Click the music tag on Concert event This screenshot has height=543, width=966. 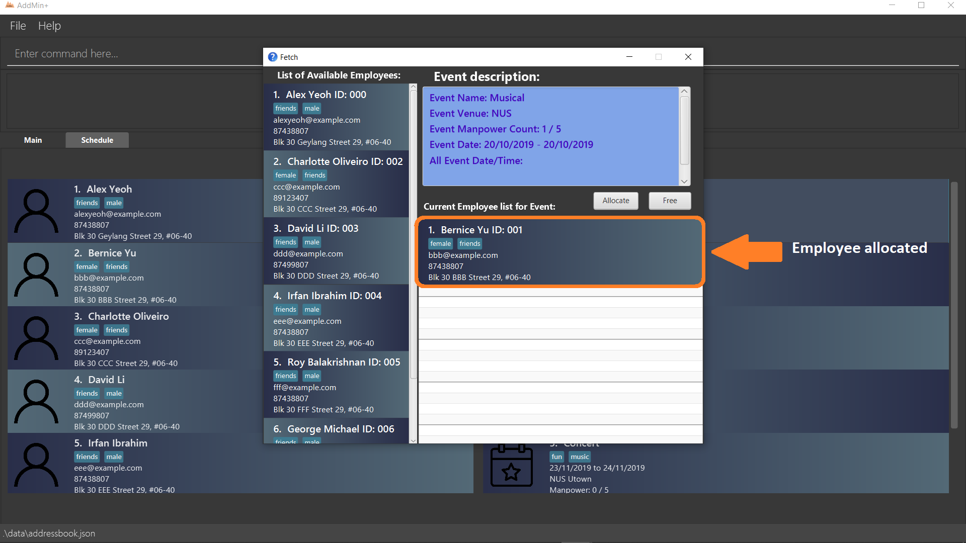[x=580, y=457]
